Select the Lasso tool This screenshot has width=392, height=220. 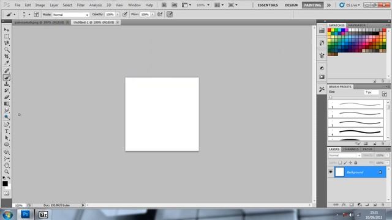7,43
